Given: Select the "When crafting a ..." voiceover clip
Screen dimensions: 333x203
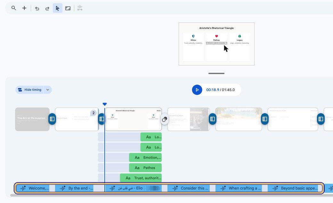Looking at the screenshot, I should coord(239,188).
